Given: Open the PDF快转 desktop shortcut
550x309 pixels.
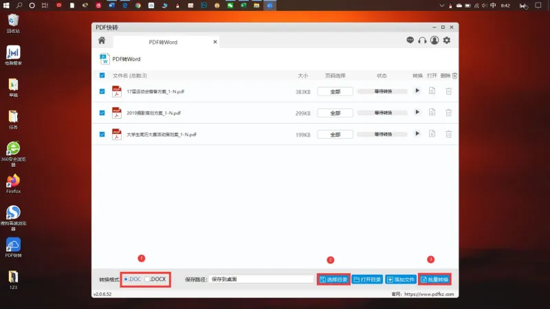Looking at the screenshot, I should tap(13, 248).
